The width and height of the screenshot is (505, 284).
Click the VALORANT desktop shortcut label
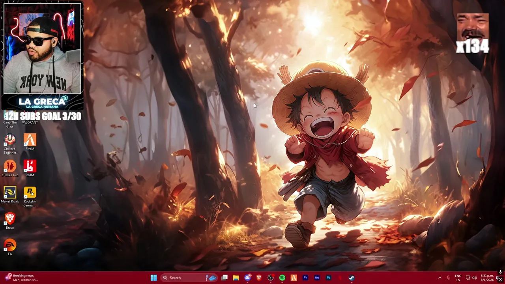pos(30,123)
